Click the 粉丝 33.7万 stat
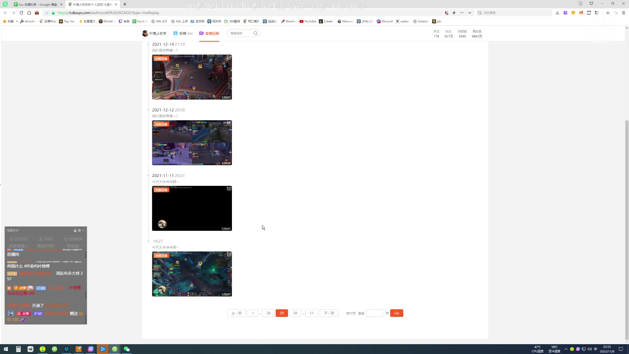 pos(448,34)
